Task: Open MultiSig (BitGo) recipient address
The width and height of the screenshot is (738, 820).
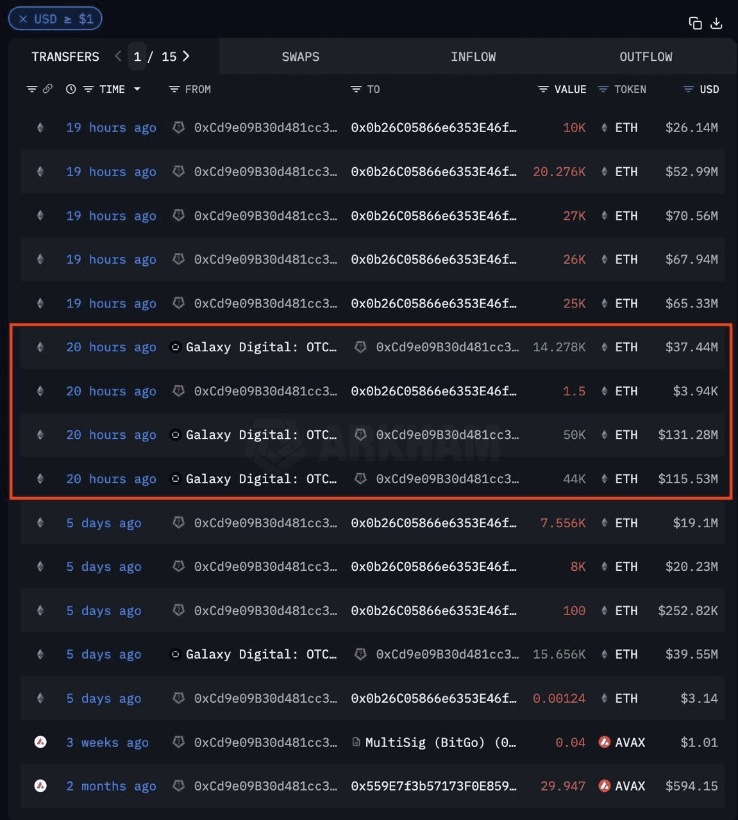Action: coord(440,742)
